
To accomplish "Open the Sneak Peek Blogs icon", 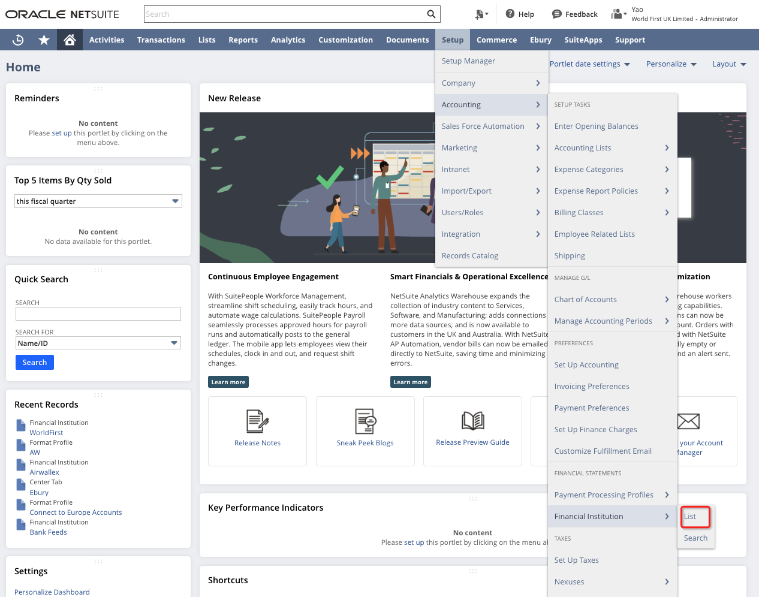I will pos(365,421).
